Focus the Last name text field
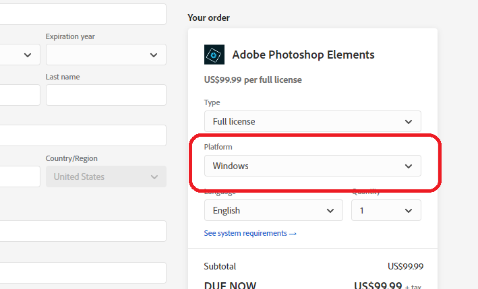 pyautogui.click(x=106, y=95)
